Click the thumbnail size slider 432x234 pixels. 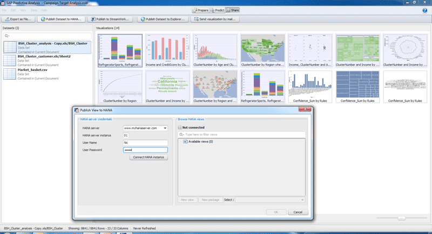[x=402, y=218]
